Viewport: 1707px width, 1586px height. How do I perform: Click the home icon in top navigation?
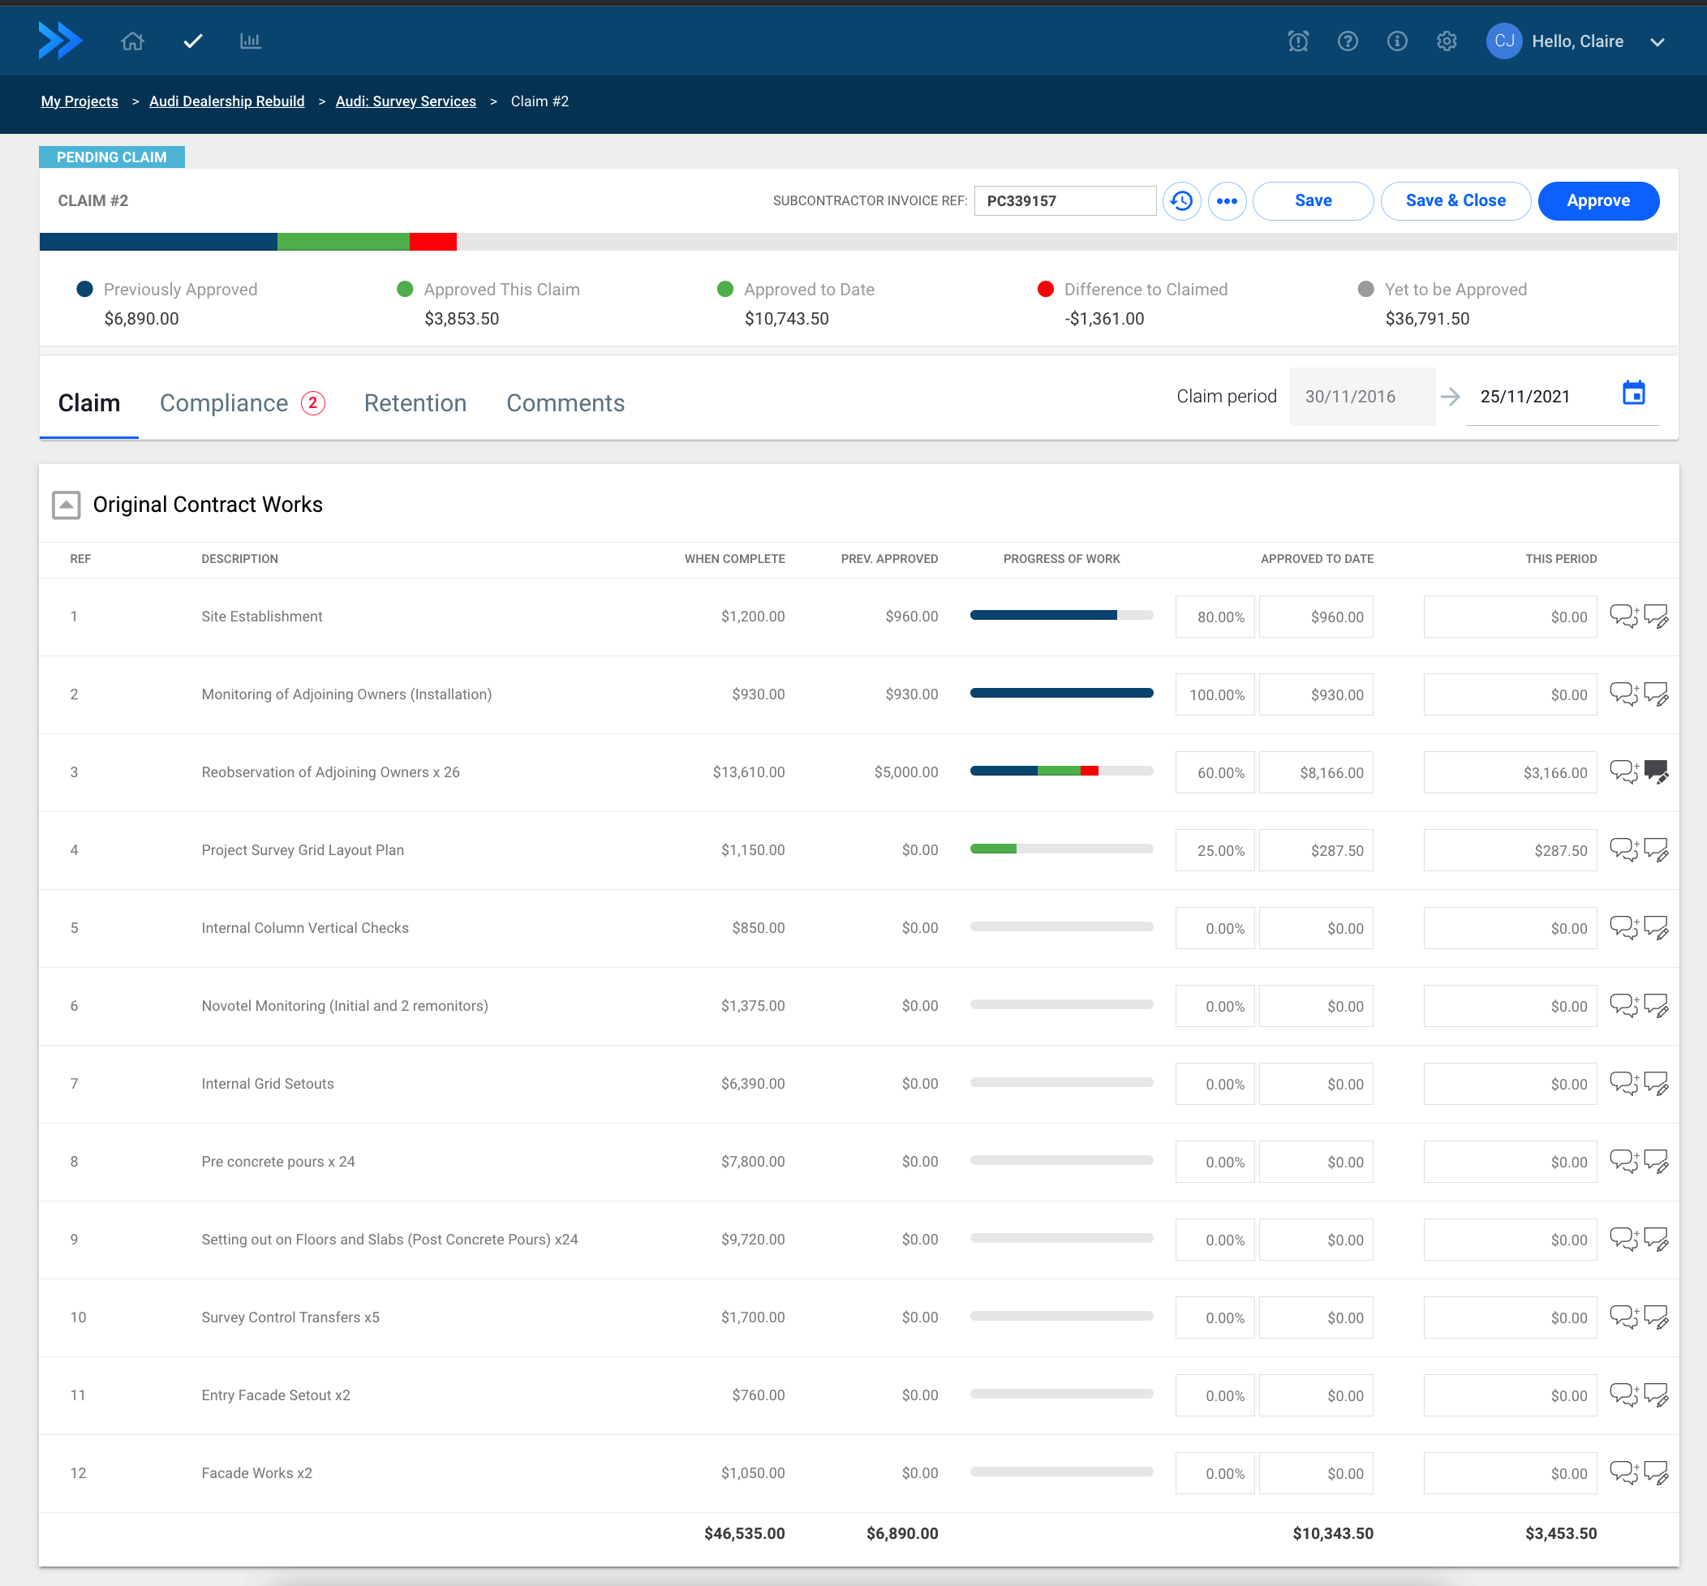tap(132, 41)
